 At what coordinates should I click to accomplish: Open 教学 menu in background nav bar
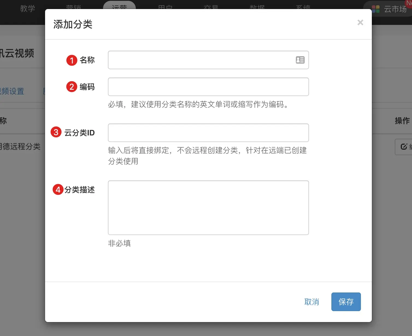click(x=28, y=8)
